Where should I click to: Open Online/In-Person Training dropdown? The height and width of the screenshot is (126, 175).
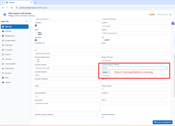click(134, 68)
